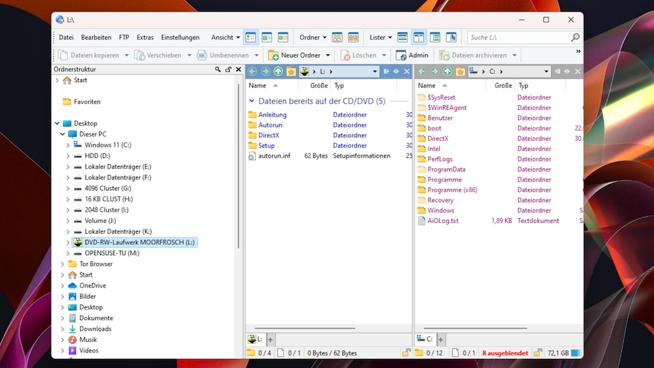Expand the Windows 11 (C:) tree node
654x368 pixels.
coord(68,145)
